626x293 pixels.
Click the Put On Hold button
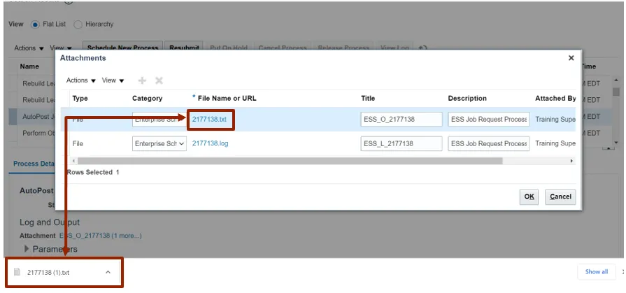pos(229,48)
